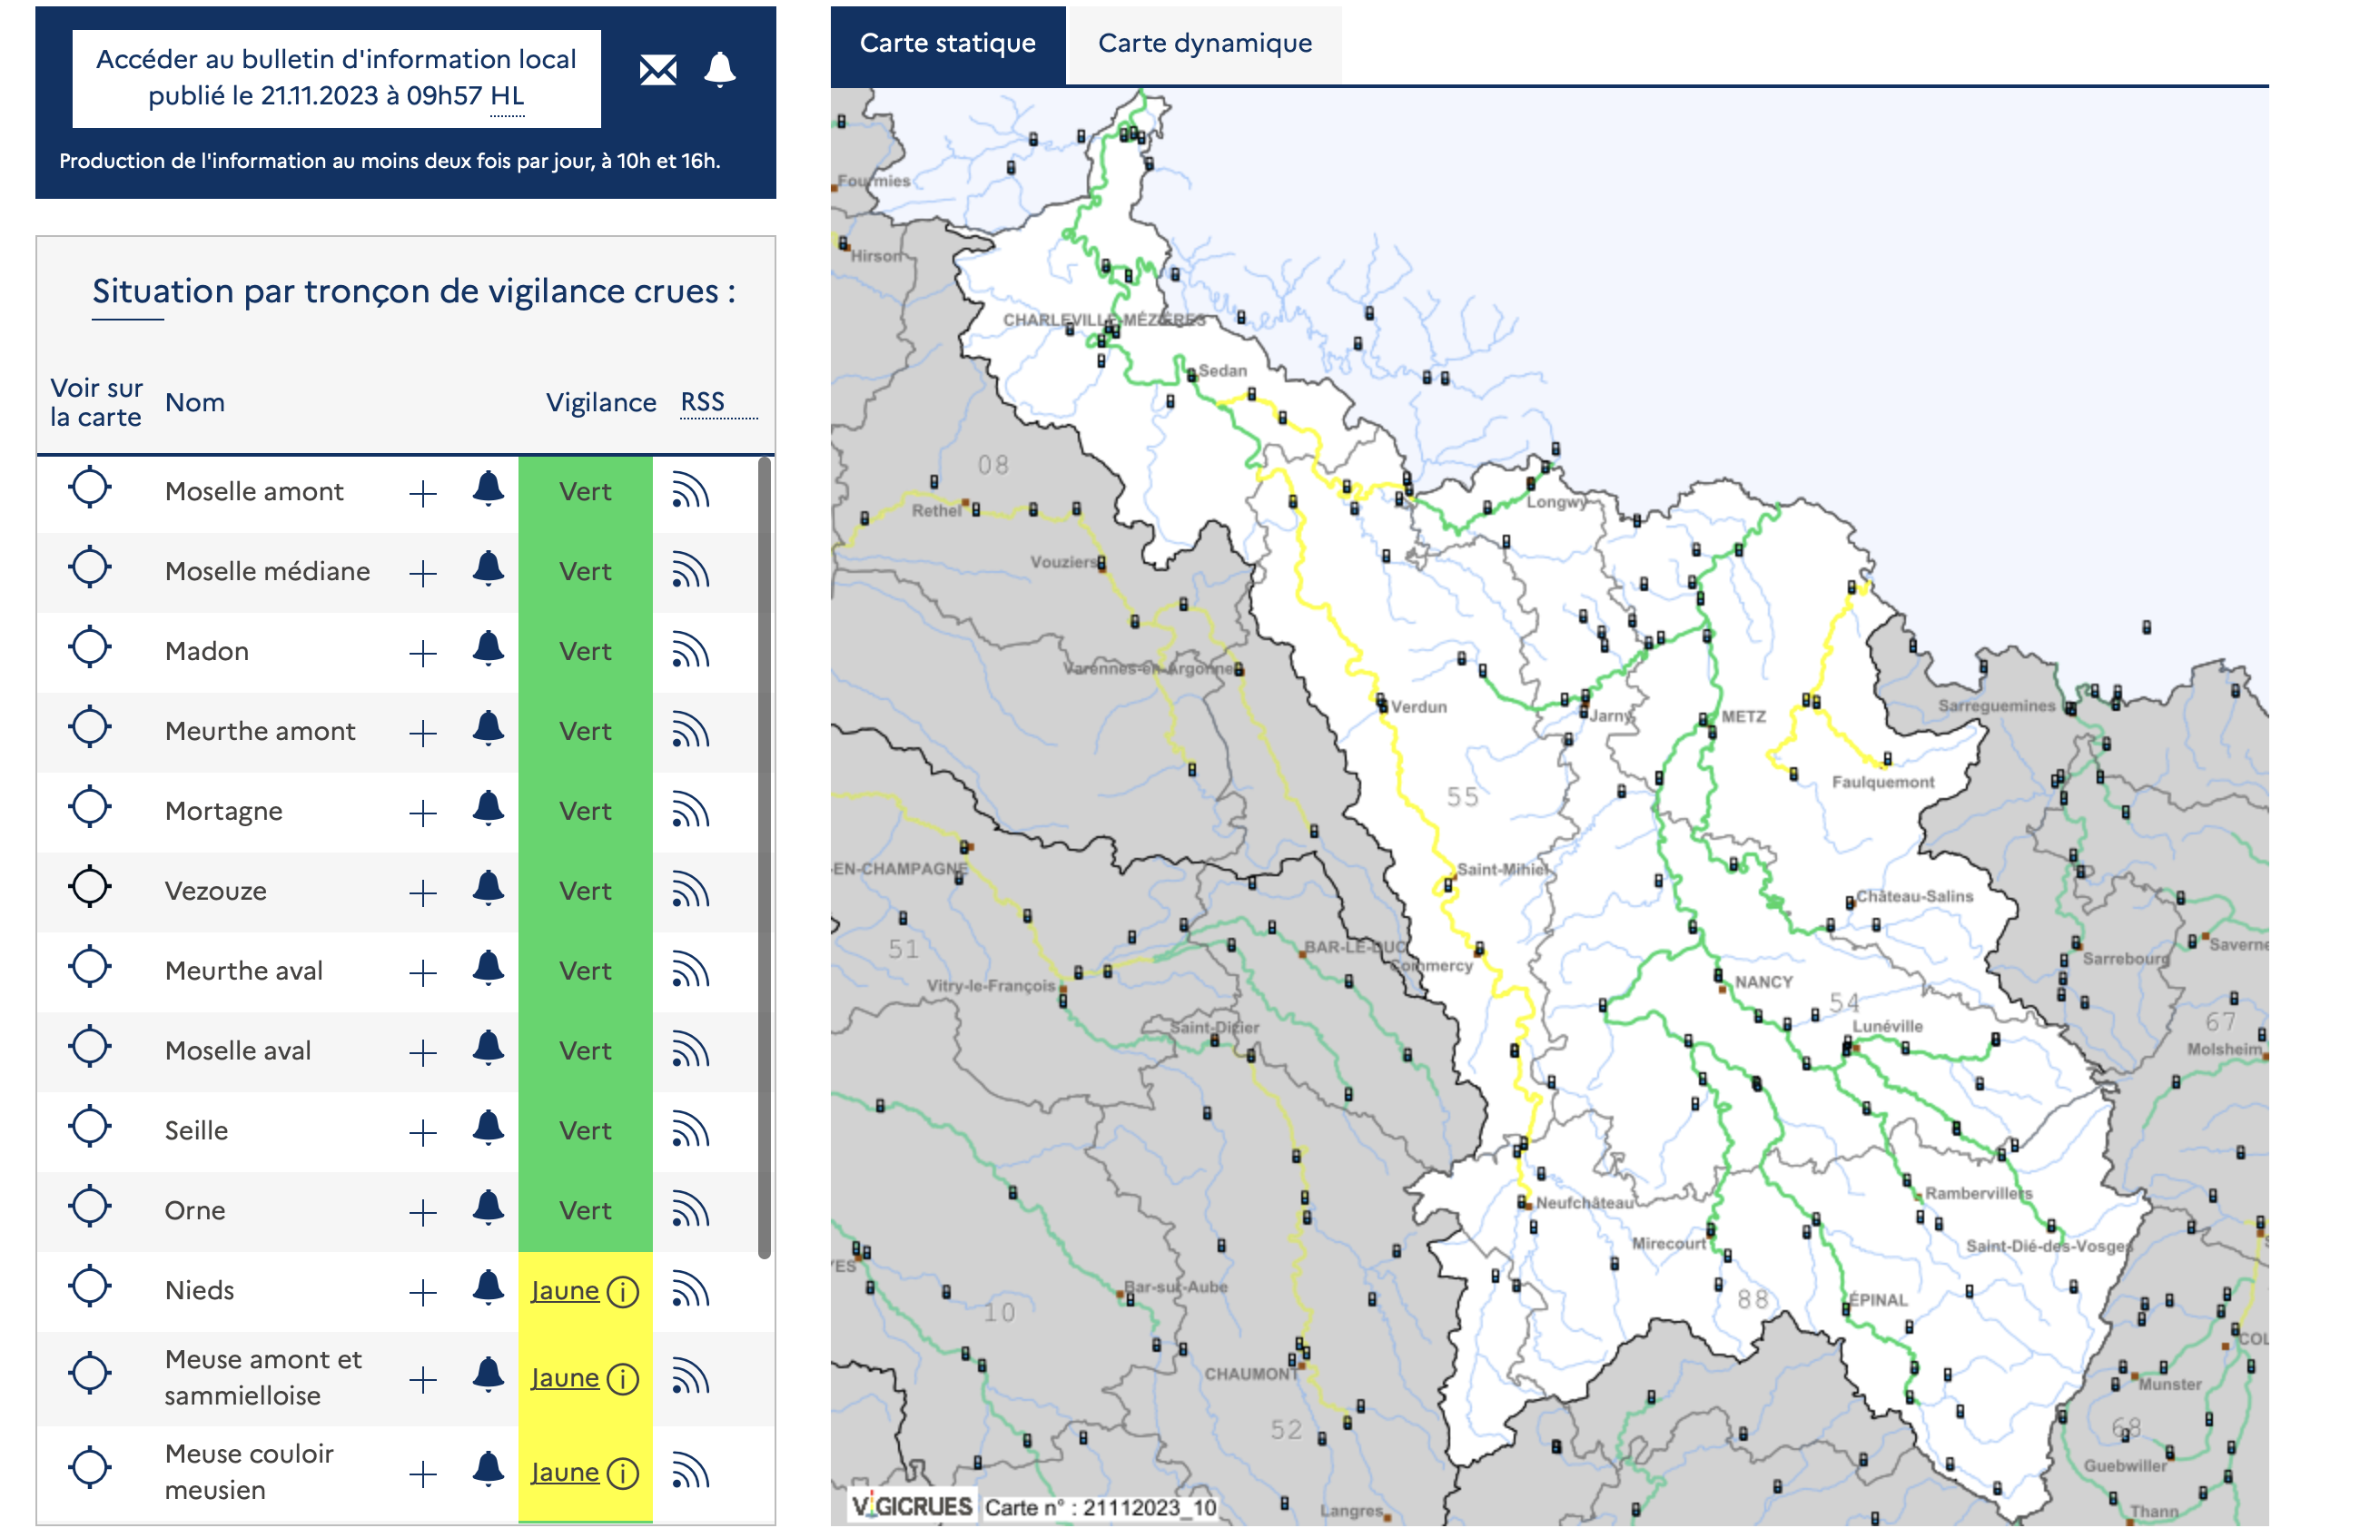Screen dimensions: 2380x1538
Task: Toggle the alert bell for Meurthe aval
Action: point(488,968)
